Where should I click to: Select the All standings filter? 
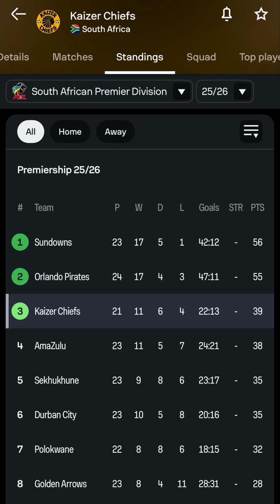click(31, 131)
